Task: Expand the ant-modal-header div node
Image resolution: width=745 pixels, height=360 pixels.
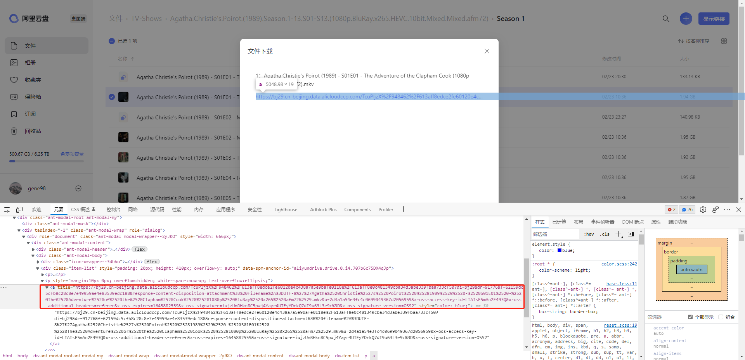Action: 33,250
